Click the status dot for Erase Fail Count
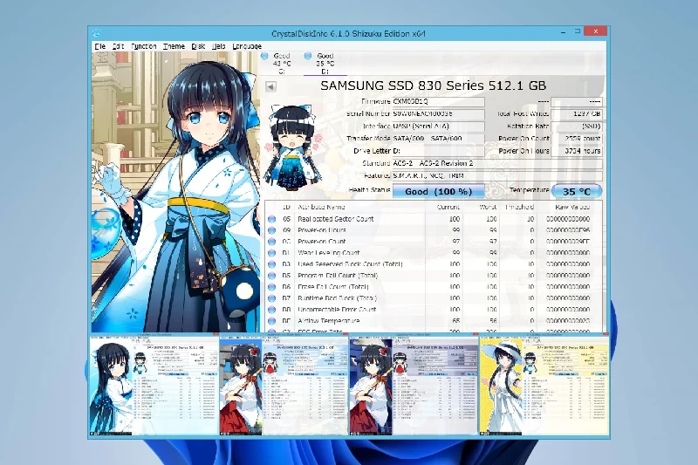Viewport: 698px width, 465px height. tap(272, 287)
